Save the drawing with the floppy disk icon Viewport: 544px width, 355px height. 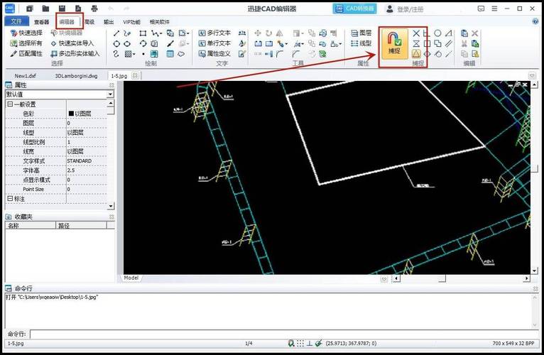coord(62,9)
